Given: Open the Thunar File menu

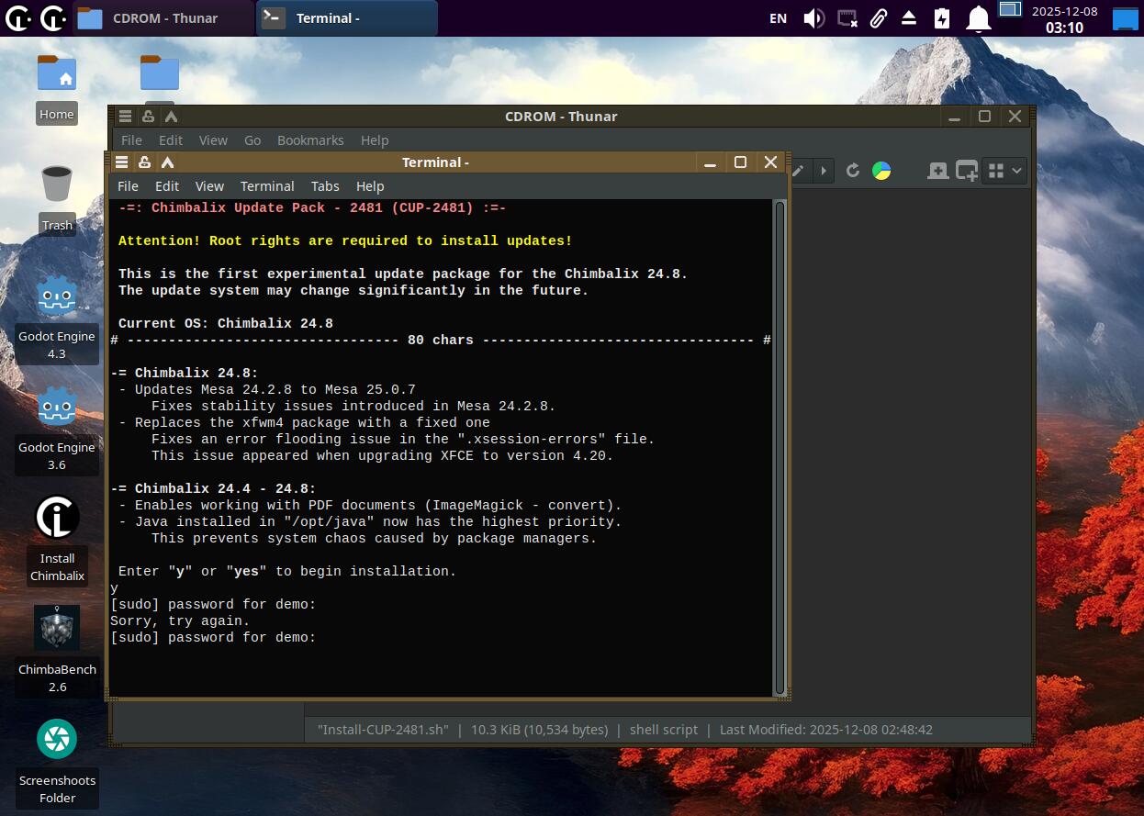Looking at the screenshot, I should click(x=131, y=140).
